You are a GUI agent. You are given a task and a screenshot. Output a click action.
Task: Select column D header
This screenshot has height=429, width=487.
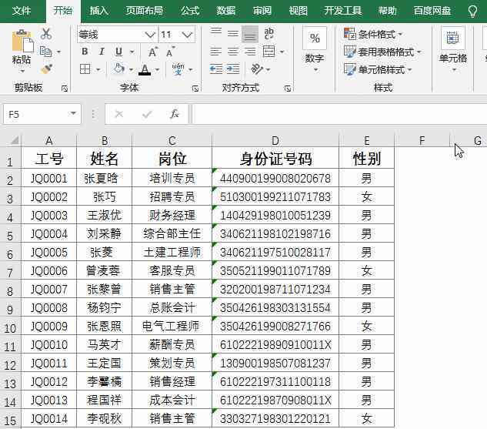(275, 140)
